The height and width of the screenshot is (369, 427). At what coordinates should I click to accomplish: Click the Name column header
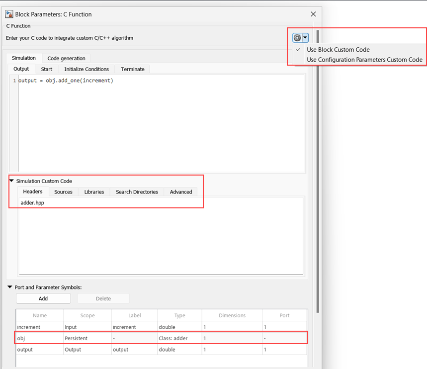[40, 315]
